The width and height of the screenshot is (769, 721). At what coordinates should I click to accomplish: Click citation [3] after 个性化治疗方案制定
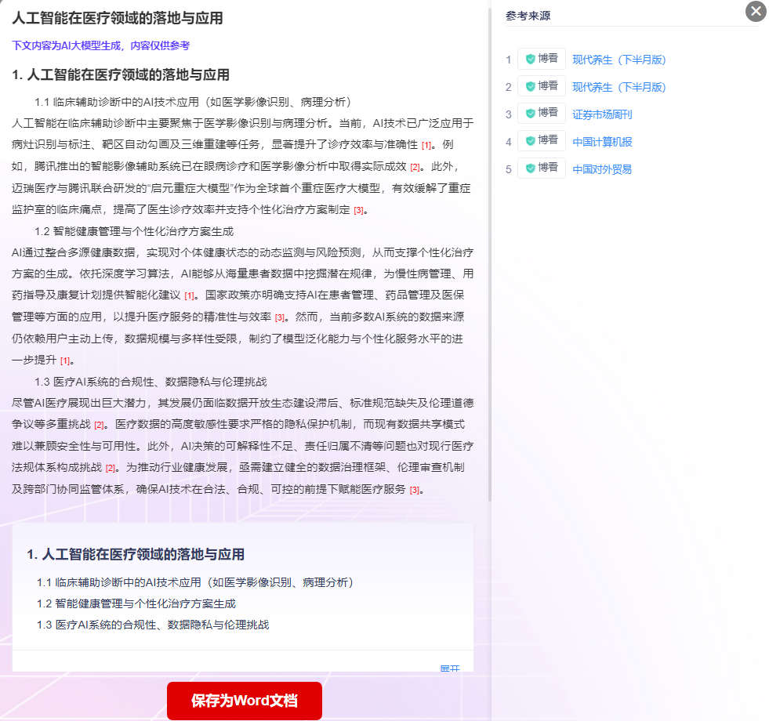coord(358,210)
